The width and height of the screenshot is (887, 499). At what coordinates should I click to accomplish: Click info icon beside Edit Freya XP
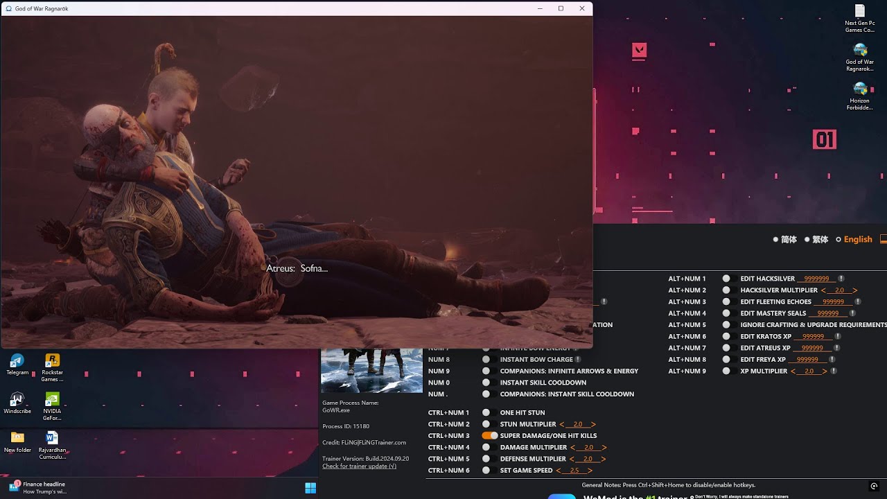(x=832, y=360)
